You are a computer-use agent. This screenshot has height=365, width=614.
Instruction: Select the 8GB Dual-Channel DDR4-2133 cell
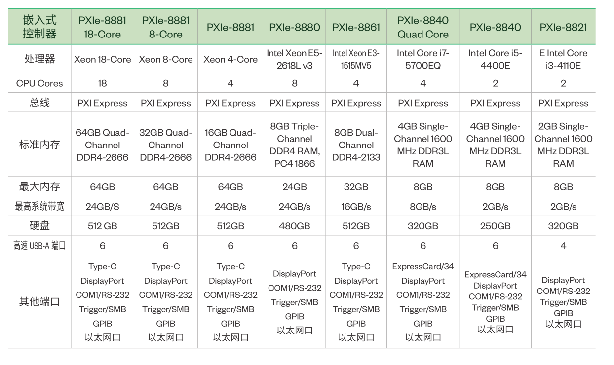pos(356,145)
